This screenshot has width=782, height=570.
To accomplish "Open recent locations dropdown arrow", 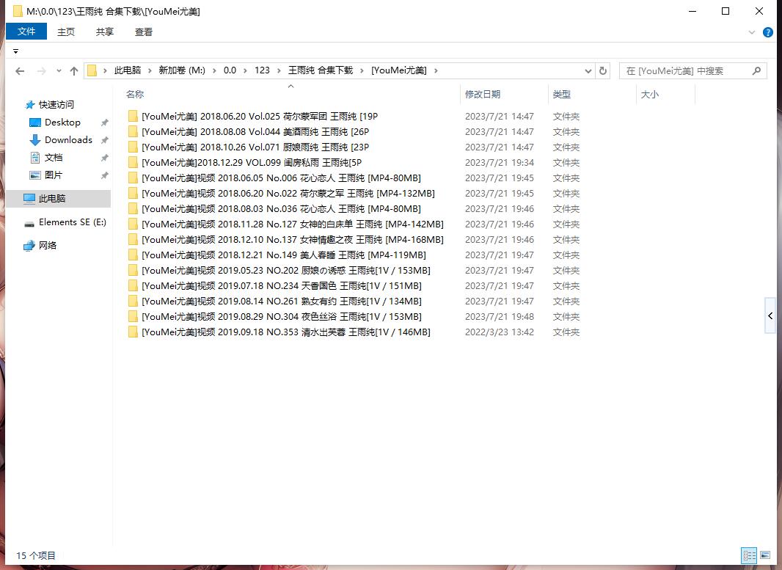I will (x=57, y=71).
